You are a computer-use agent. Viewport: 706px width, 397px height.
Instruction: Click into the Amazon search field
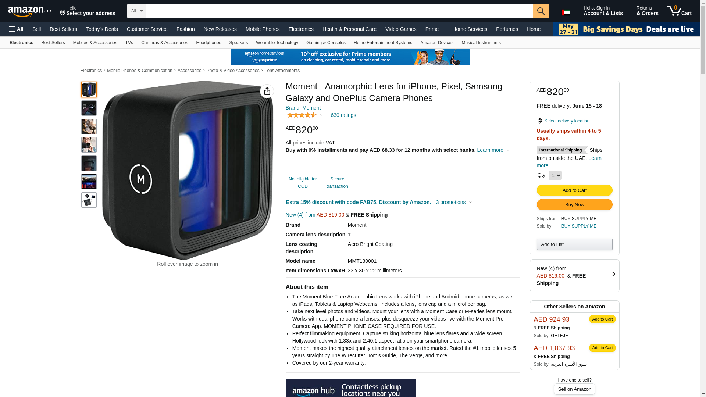339,11
